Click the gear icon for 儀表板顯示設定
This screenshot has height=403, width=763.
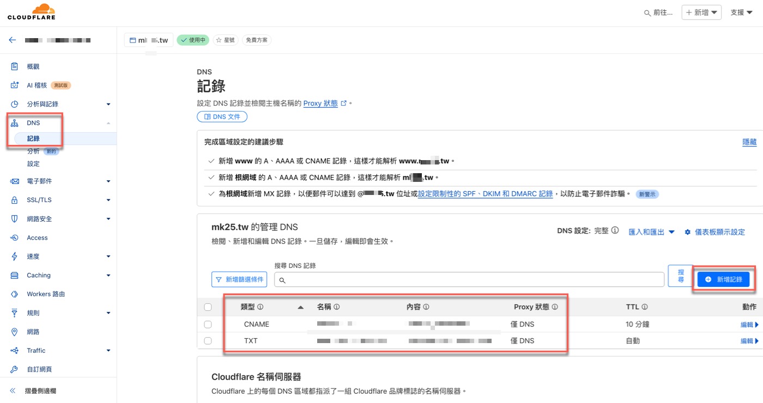point(688,232)
